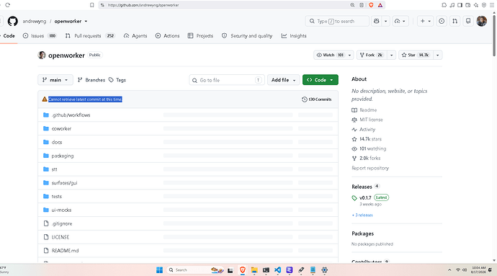Switch to the Code tab
The image size is (497, 276).
(x=9, y=36)
